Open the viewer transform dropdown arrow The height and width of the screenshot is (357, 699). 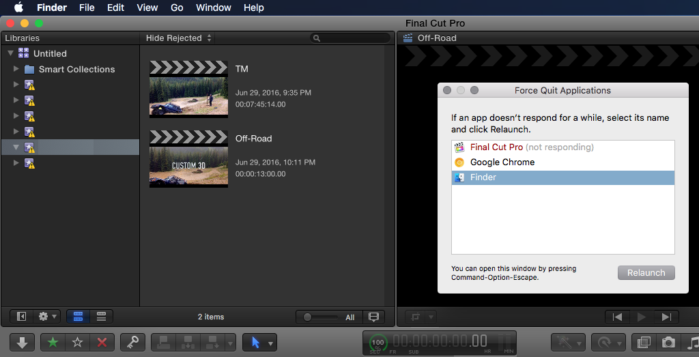click(431, 317)
